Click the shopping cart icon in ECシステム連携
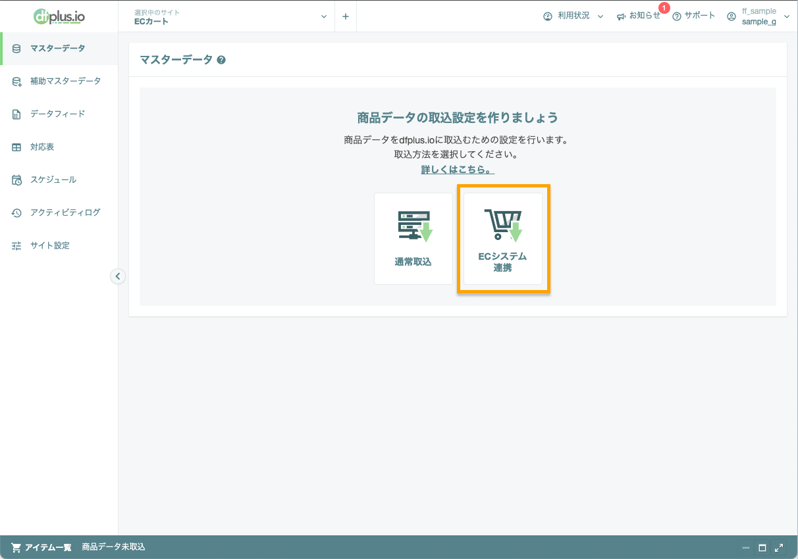This screenshot has height=559, width=798. click(x=503, y=226)
